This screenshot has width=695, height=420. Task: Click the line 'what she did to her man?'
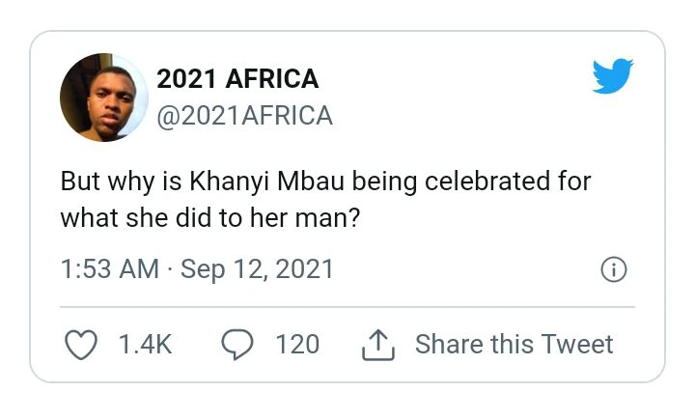click(210, 218)
